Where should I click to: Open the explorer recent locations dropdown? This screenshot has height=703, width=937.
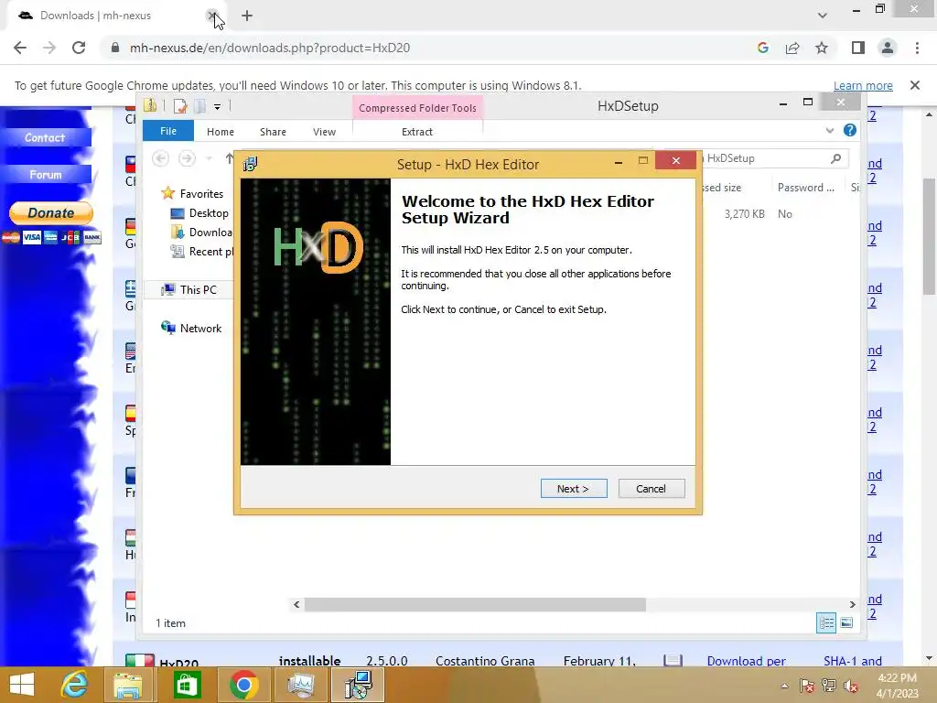click(x=210, y=158)
